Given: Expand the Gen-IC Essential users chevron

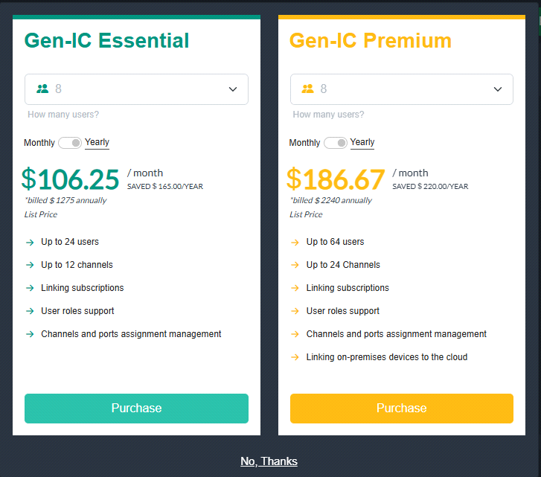Looking at the screenshot, I should [x=233, y=89].
